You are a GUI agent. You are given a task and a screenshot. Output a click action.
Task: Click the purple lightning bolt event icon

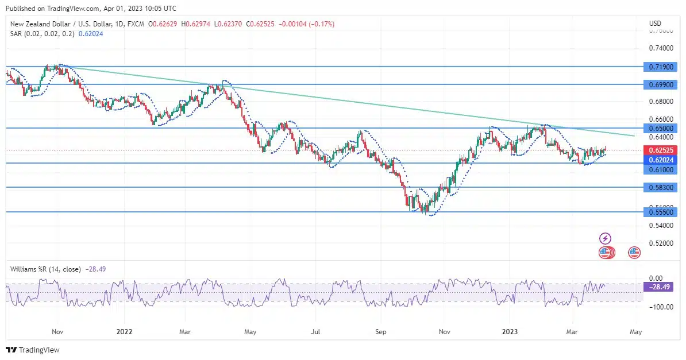tap(605, 238)
